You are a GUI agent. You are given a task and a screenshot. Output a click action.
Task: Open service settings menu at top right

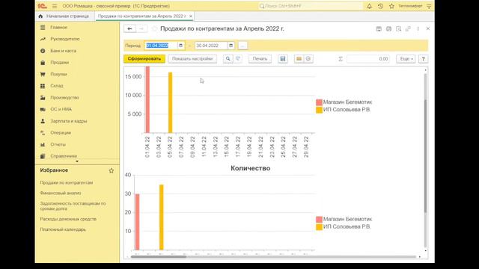[429, 6]
